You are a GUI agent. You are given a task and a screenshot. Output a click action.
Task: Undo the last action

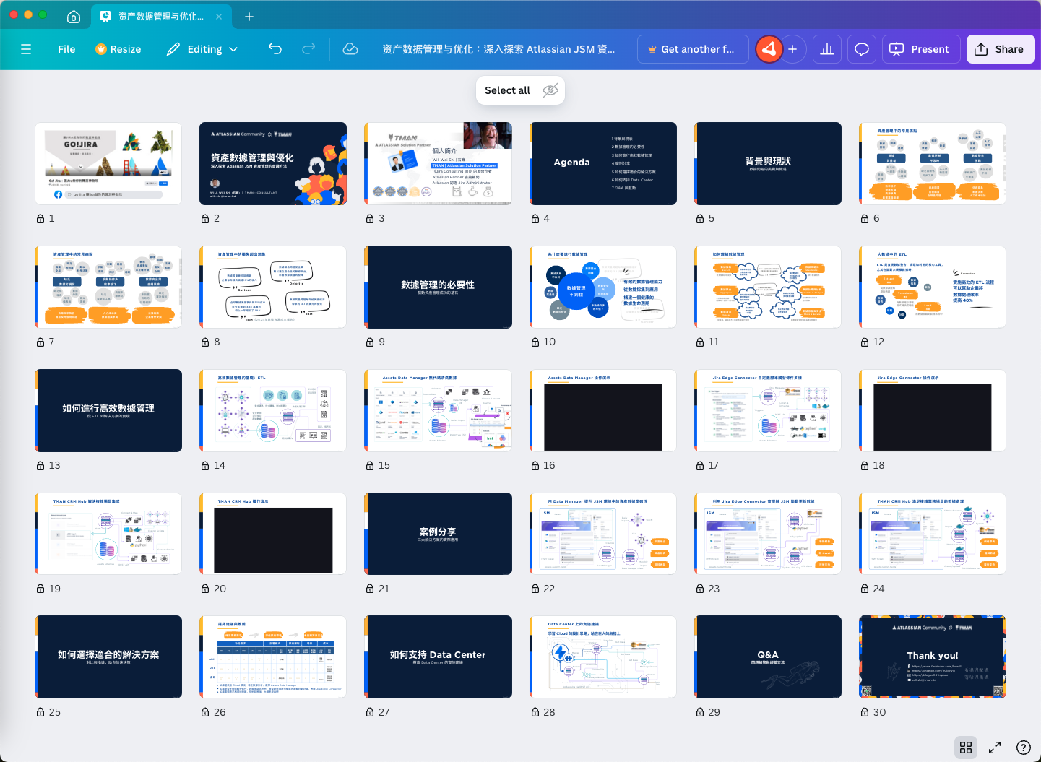[x=275, y=49]
